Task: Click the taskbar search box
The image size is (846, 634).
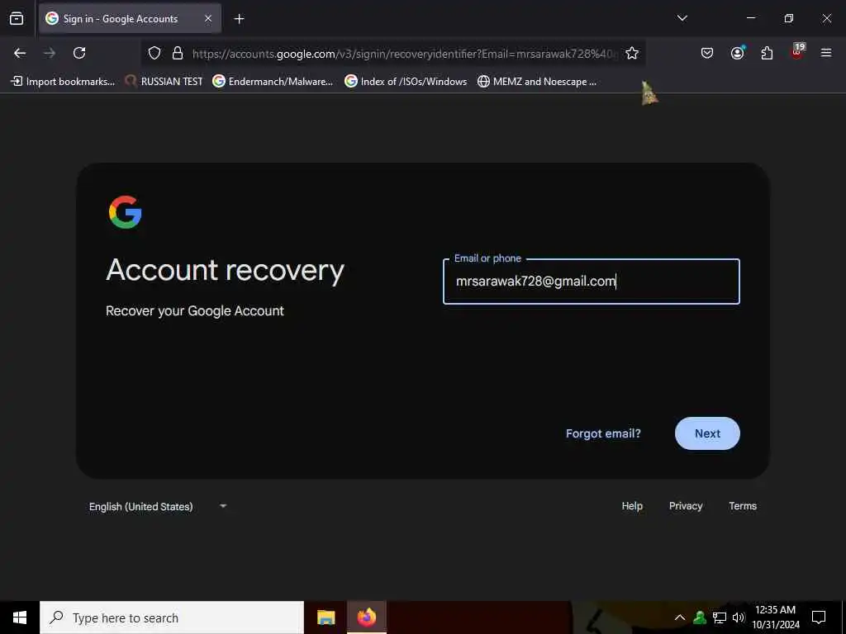Action: 172,617
